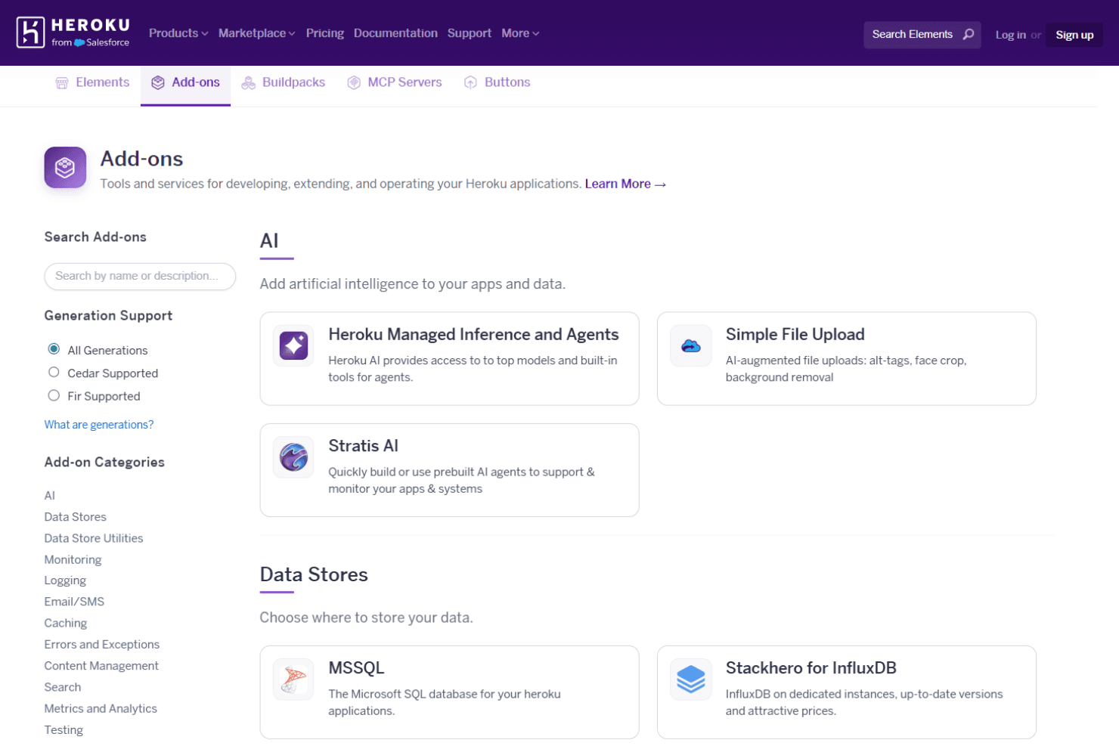Click the Heroku Managed Inference and Agents icon
Screen dimensions: 1119x746
pos(293,345)
